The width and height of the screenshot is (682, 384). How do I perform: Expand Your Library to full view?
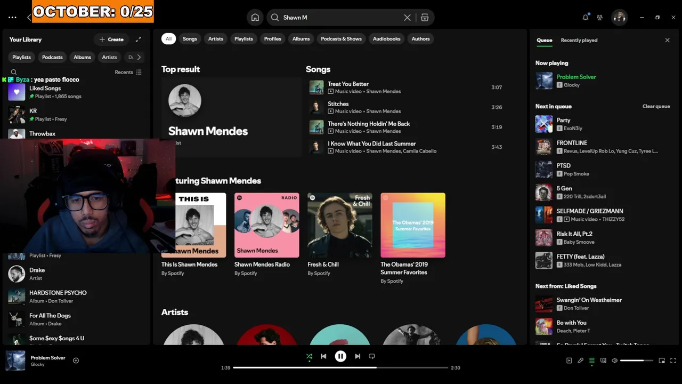[x=139, y=39]
